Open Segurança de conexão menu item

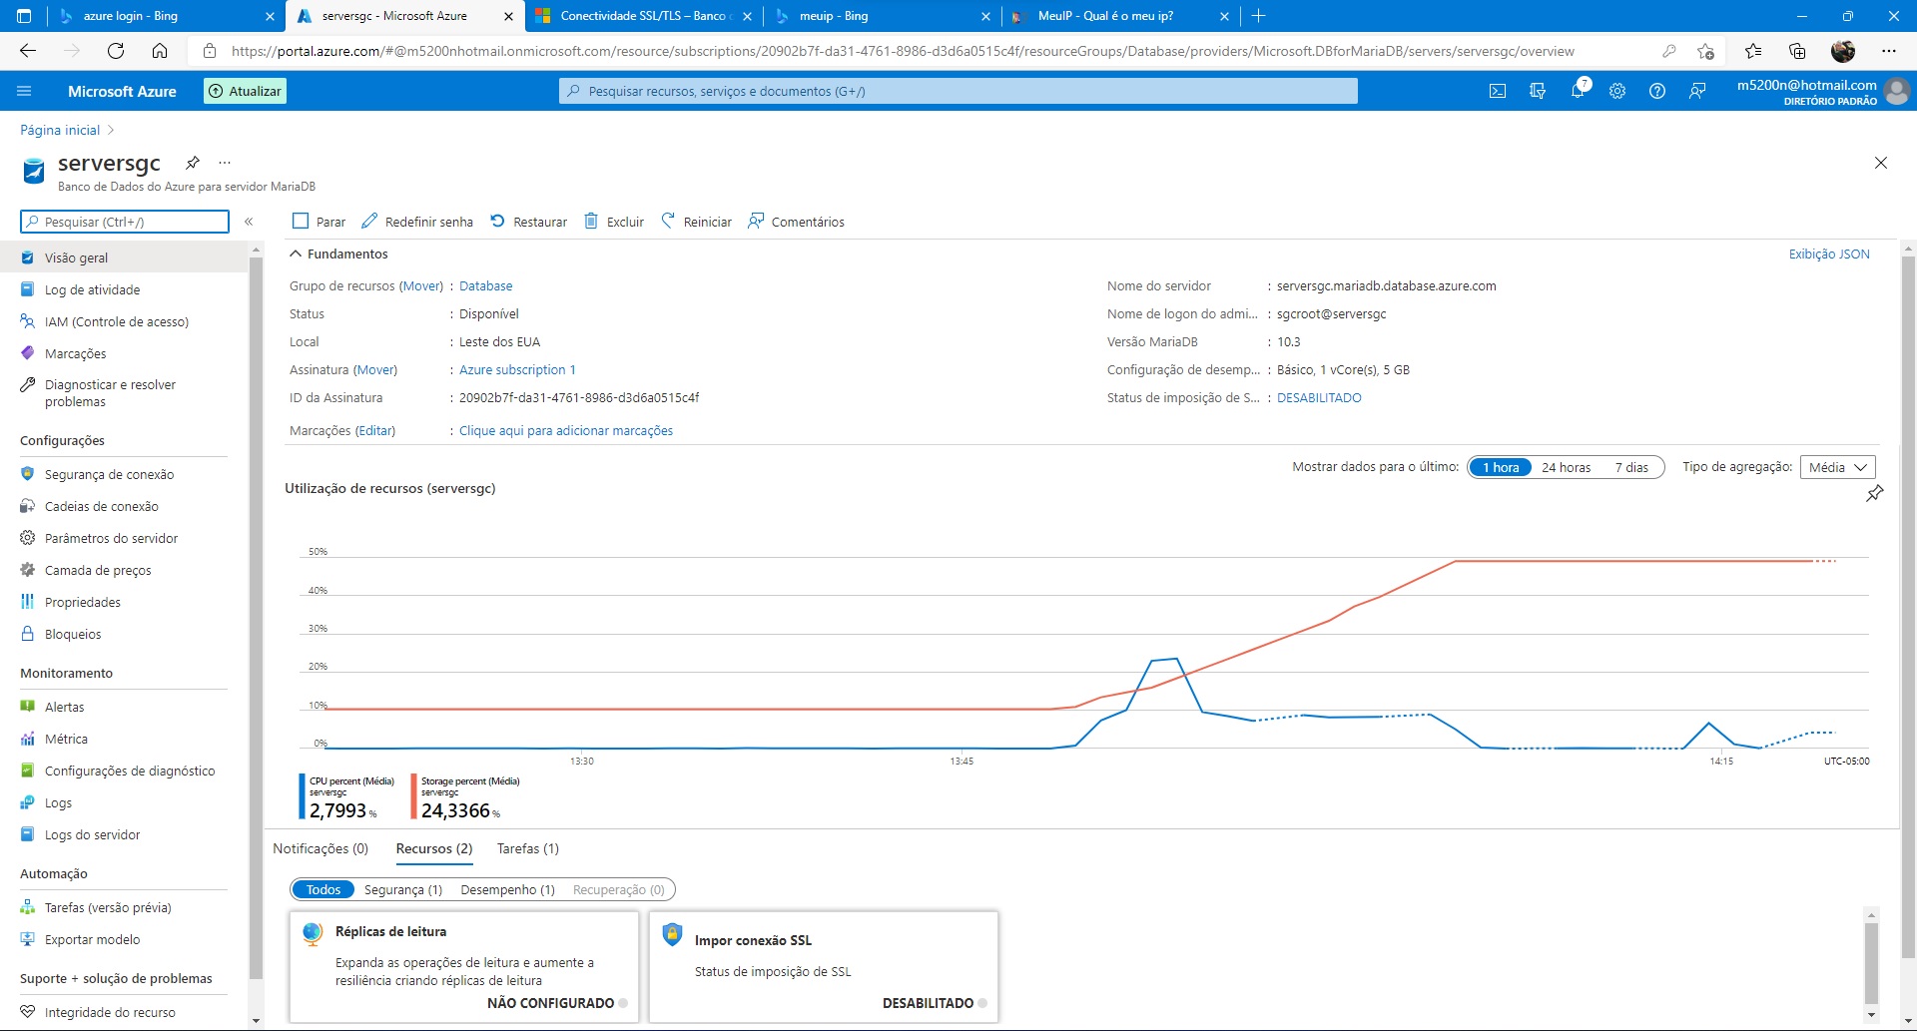coord(109,474)
